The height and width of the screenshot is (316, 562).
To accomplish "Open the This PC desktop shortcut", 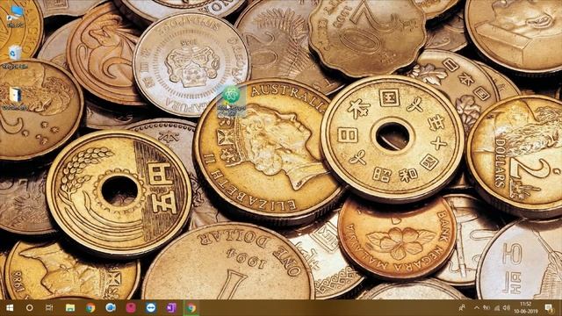I will pos(16,17).
